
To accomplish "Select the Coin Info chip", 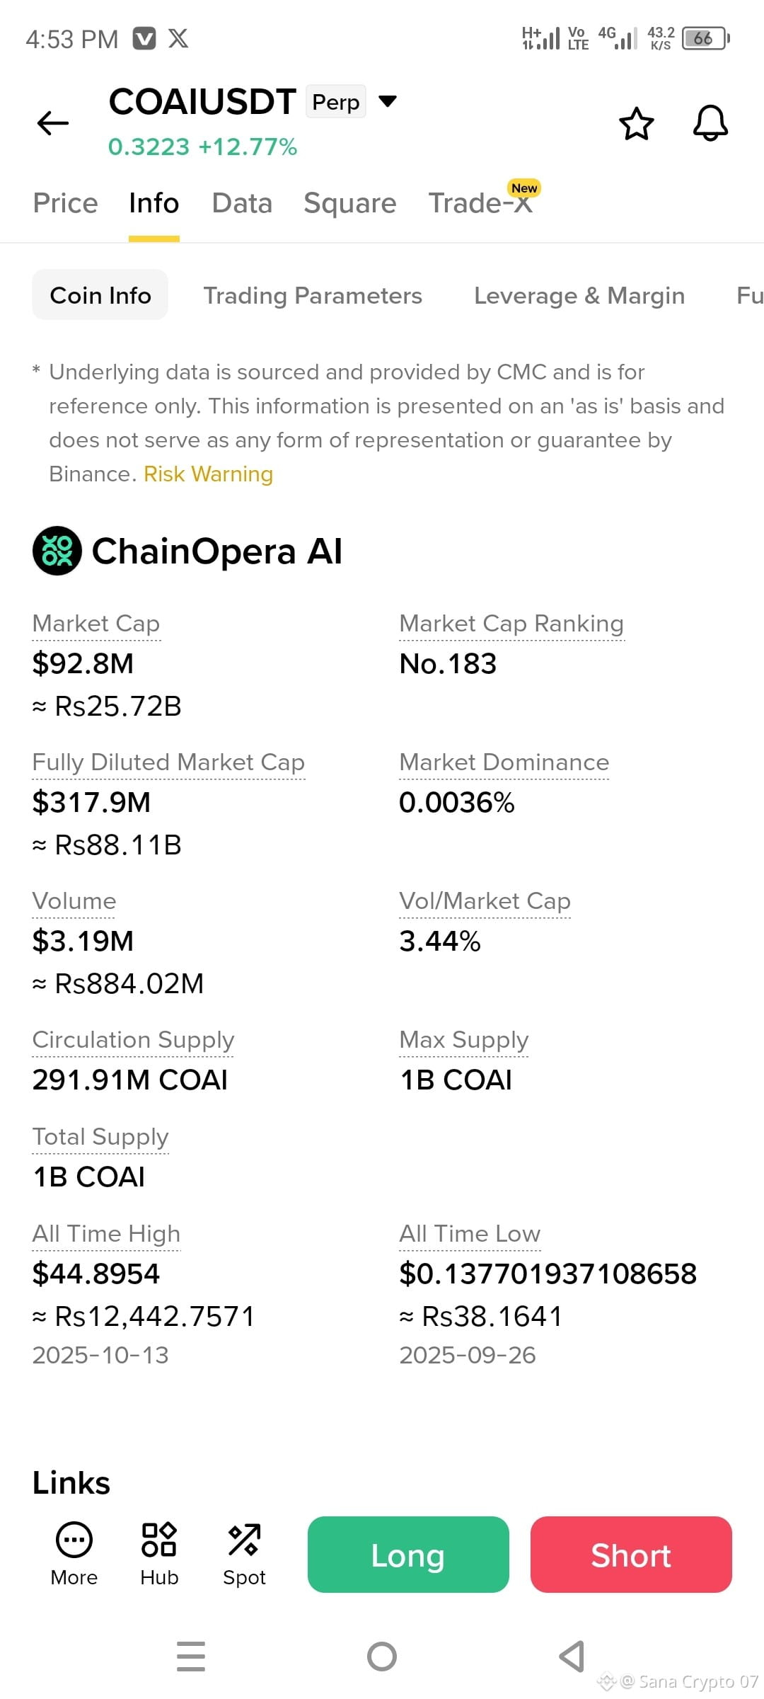I will click(x=100, y=294).
